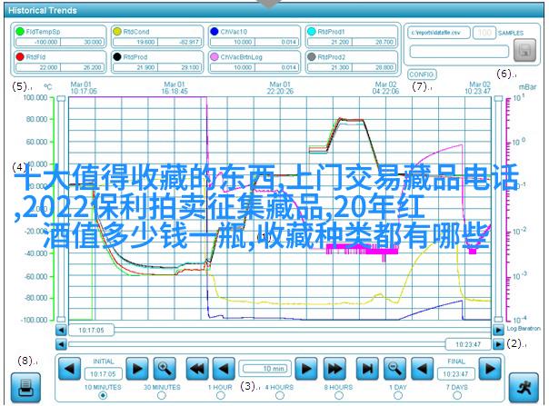Select the 1 HOUR radio button

tap(221, 395)
